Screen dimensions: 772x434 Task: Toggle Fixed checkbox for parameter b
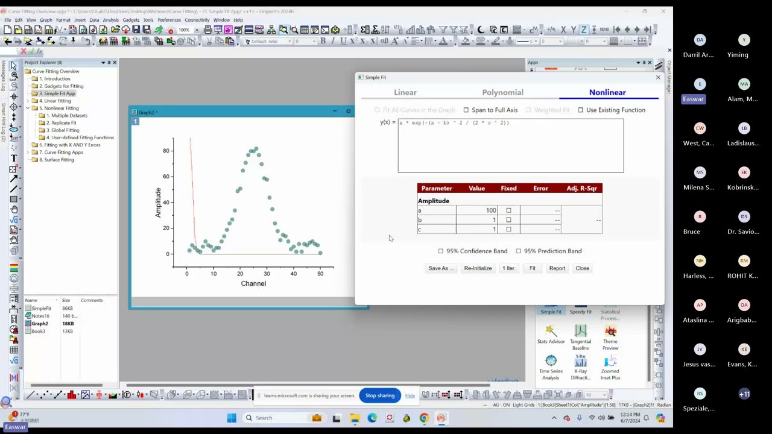click(x=508, y=219)
